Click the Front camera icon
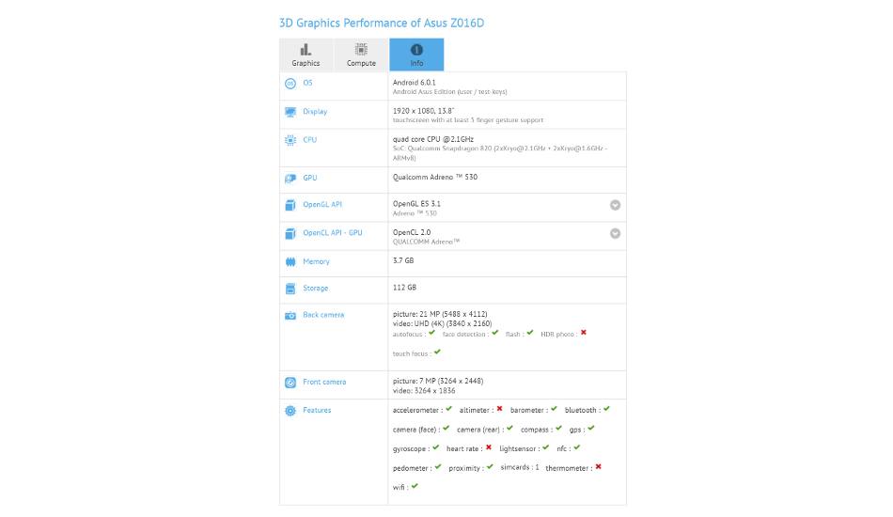Image resolution: width=893 pixels, height=517 pixels. [x=290, y=383]
